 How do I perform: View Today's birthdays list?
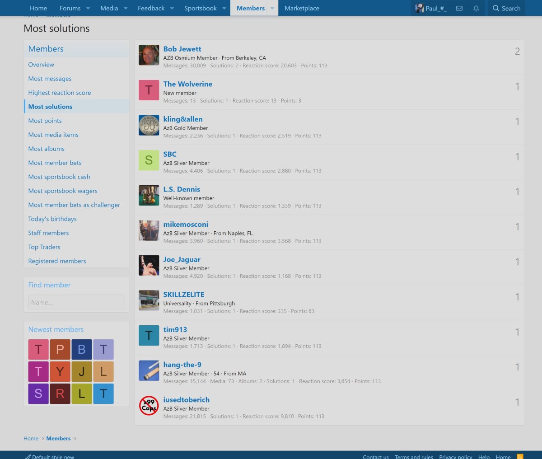pos(52,219)
